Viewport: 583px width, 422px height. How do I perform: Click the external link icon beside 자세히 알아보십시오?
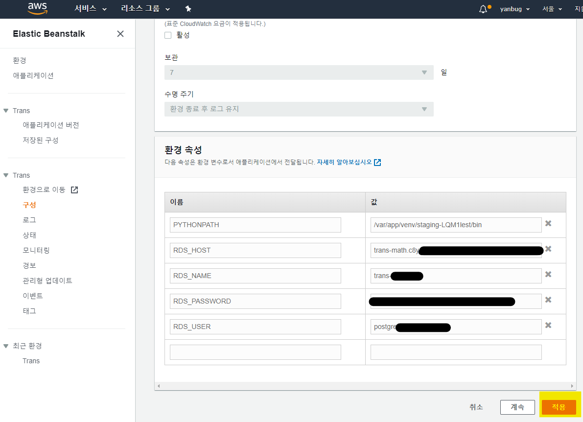pyautogui.click(x=377, y=162)
